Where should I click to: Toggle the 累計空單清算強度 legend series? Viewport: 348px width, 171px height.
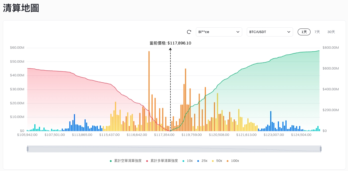[126, 161]
